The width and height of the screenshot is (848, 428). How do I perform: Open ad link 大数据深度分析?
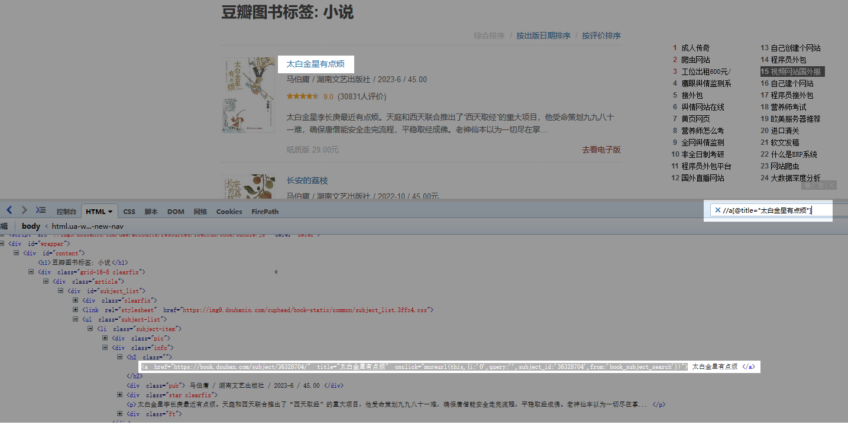[x=795, y=178]
